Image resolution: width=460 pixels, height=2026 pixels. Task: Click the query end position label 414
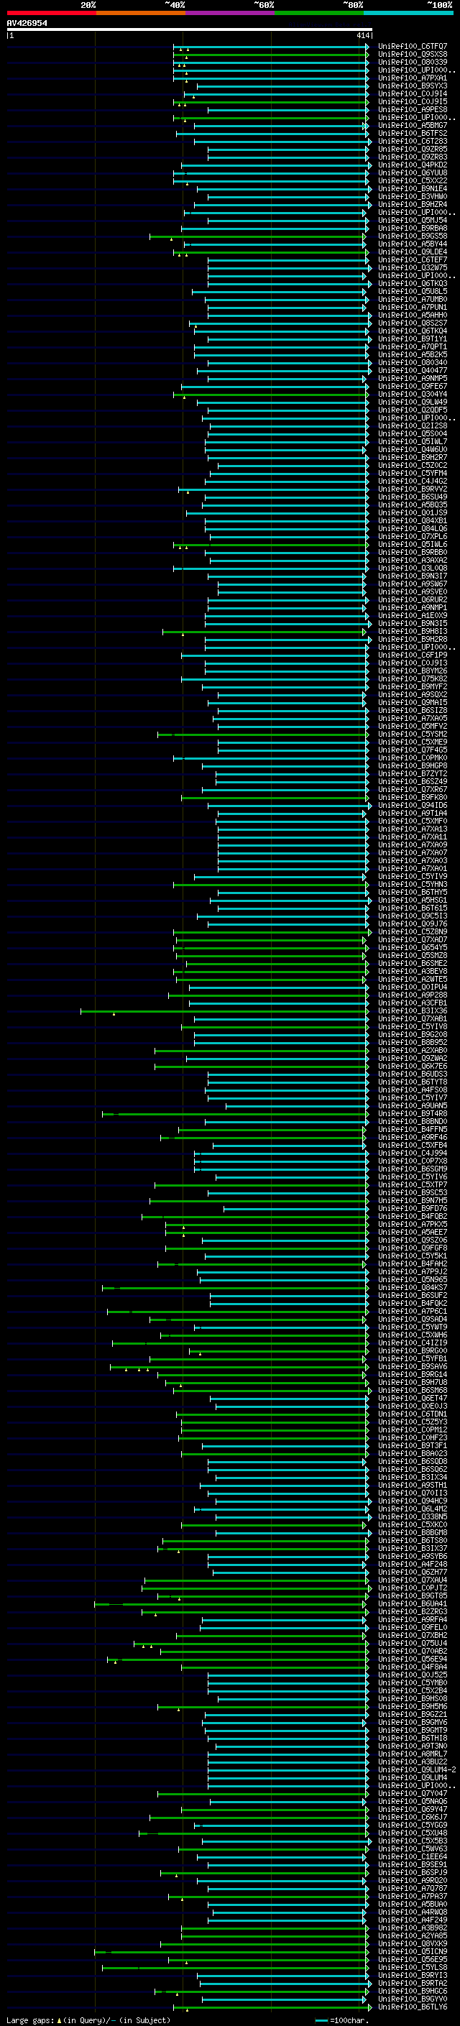[x=362, y=35]
